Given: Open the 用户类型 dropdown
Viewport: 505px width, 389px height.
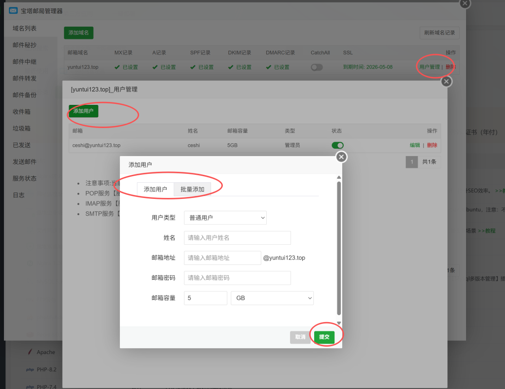Looking at the screenshot, I should point(225,218).
